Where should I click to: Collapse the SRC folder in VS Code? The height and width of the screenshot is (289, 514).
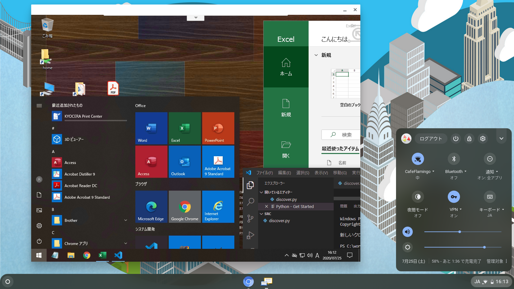click(261, 214)
